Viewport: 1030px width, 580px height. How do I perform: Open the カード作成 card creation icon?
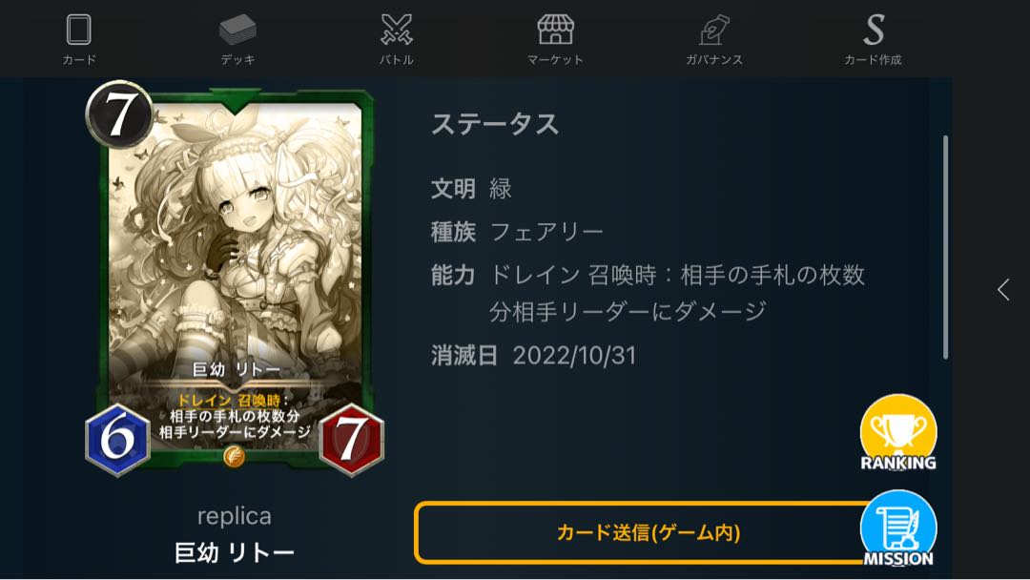(873, 30)
